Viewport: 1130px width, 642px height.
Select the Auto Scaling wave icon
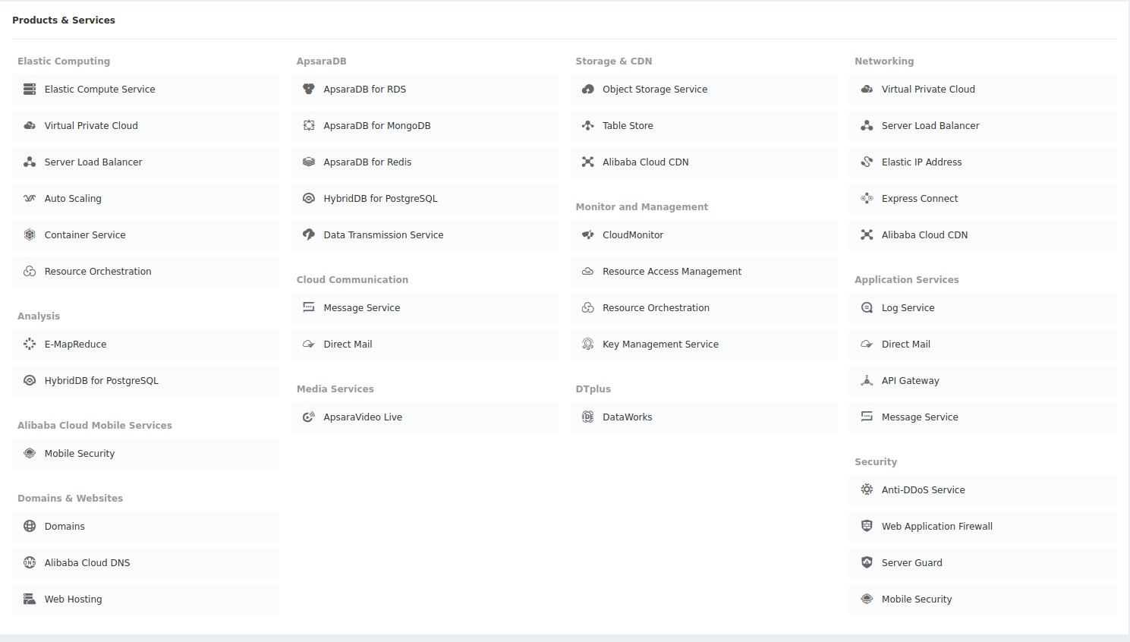[x=30, y=199]
